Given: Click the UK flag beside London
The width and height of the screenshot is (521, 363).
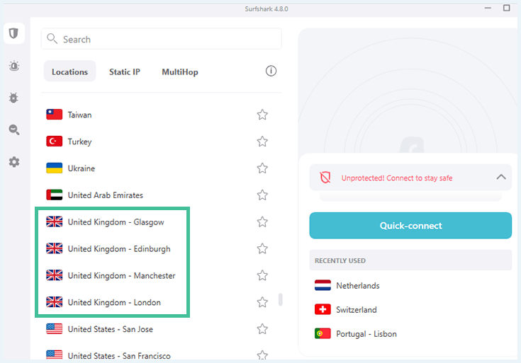Looking at the screenshot, I should (54, 302).
